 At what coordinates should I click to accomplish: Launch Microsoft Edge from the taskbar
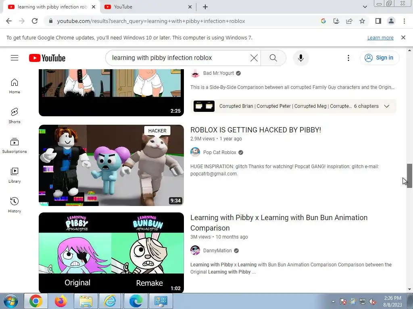(x=136, y=301)
